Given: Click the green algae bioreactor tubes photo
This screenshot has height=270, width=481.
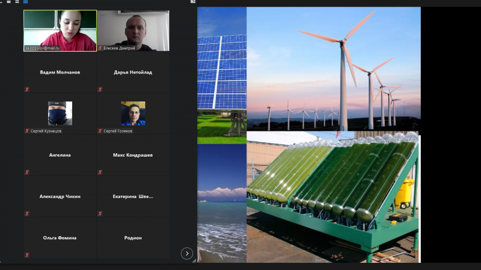Looking at the screenshot, I should click(332, 192).
